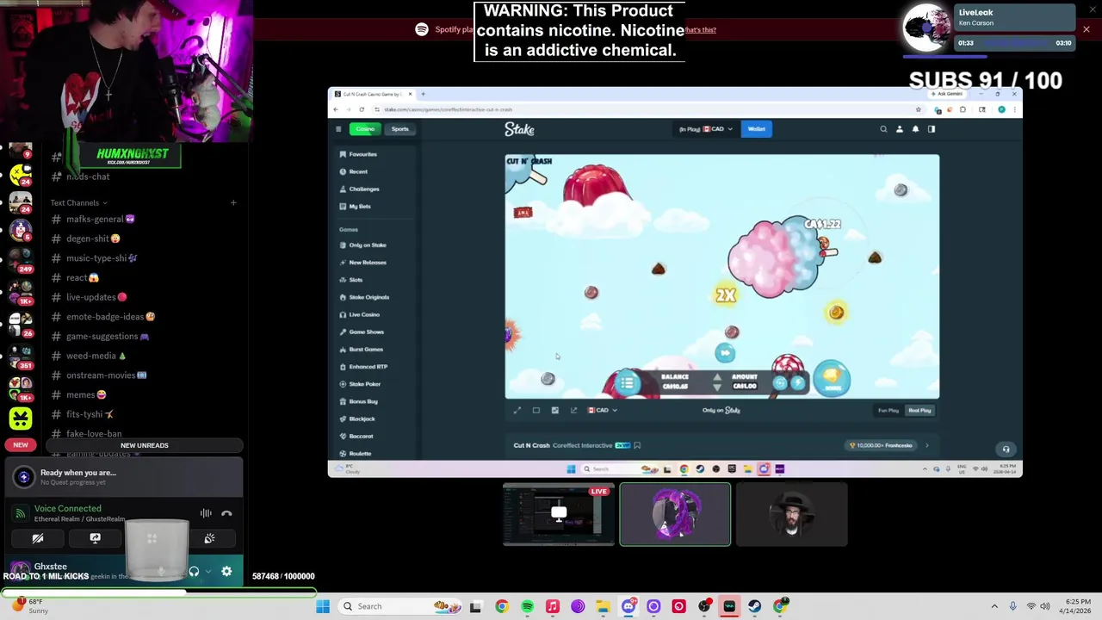Image resolution: width=1102 pixels, height=620 pixels.
Task: Select Only on Stake games category
Action: pyautogui.click(x=363, y=245)
